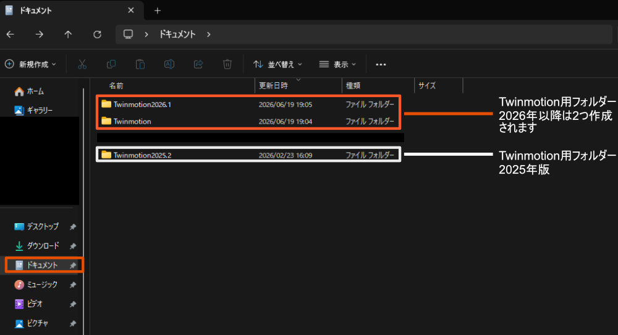Open ダウンロード in the sidebar

36,246
